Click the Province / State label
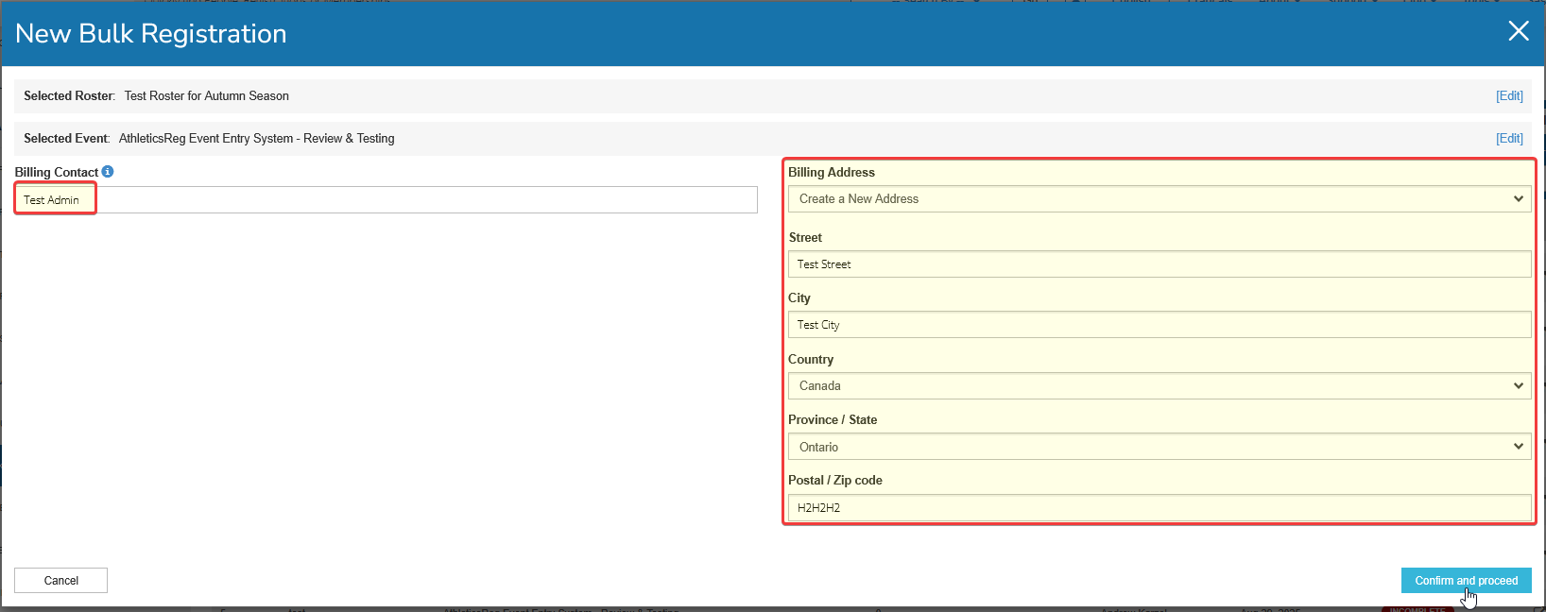1546x612 pixels. 832,420
